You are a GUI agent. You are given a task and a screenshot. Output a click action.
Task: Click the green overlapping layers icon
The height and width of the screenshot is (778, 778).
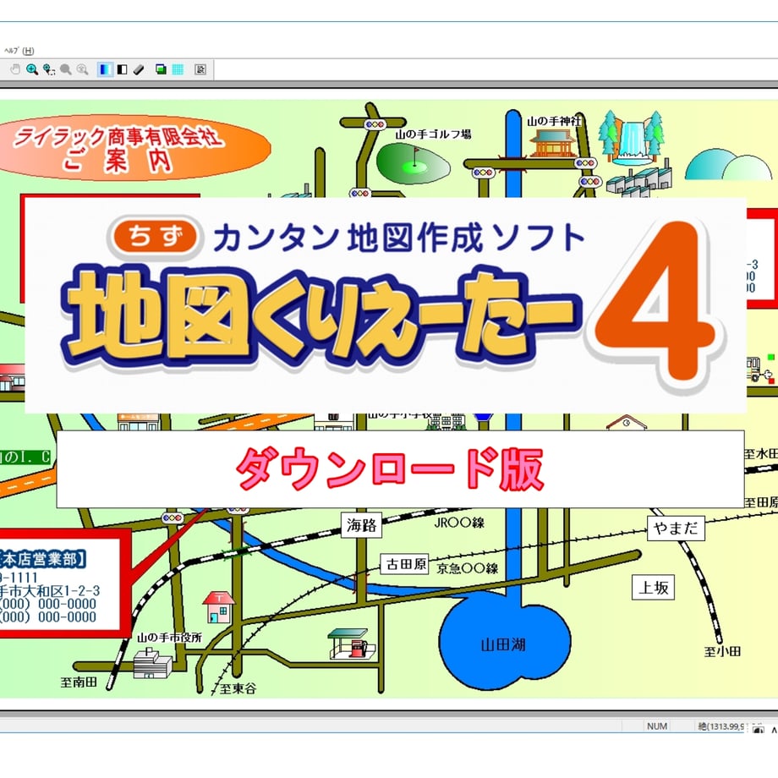(x=161, y=69)
